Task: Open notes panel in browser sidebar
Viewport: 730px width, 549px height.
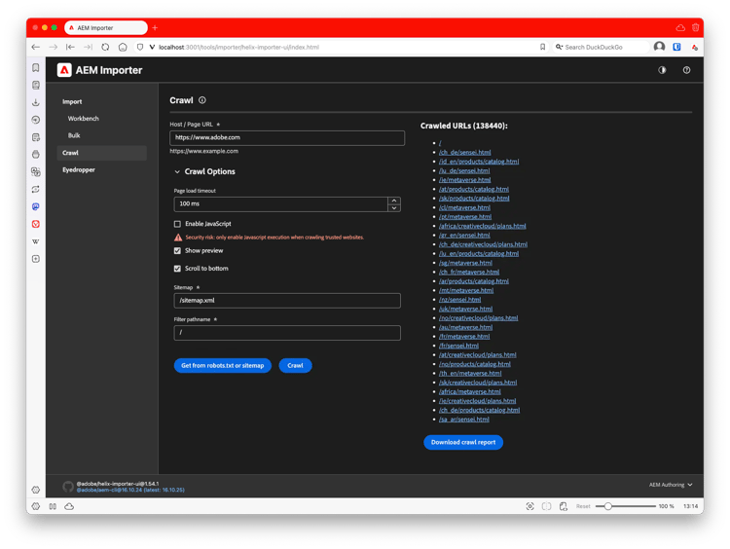Action: click(36, 137)
